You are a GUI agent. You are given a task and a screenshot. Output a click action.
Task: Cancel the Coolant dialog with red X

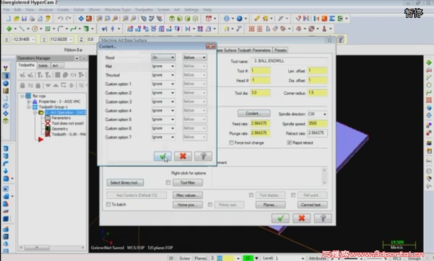(x=183, y=156)
